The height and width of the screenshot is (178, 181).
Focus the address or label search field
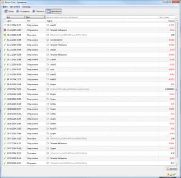pos(102,17)
